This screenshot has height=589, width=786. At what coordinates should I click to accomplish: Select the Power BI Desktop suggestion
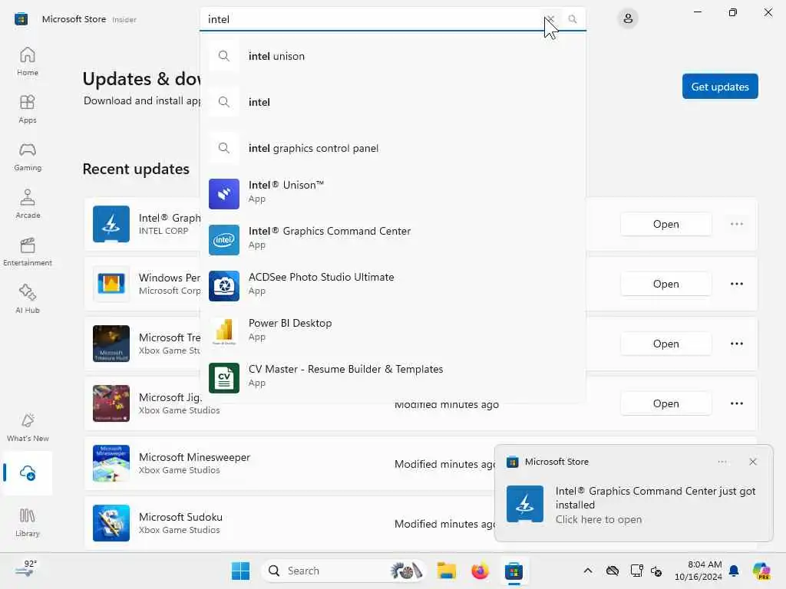392,331
